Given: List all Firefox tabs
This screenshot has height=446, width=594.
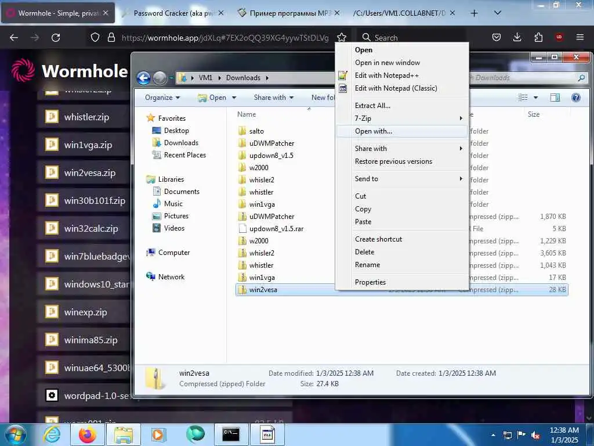Looking at the screenshot, I should click(x=498, y=13).
